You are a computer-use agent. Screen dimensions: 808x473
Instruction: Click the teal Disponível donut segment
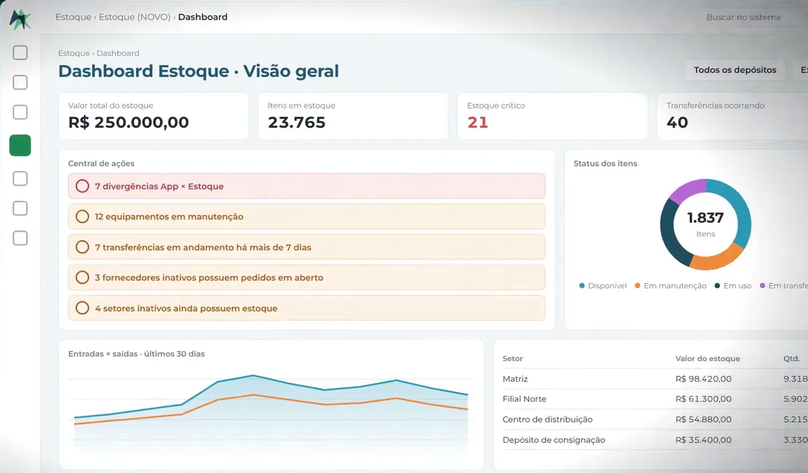[x=741, y=209]
